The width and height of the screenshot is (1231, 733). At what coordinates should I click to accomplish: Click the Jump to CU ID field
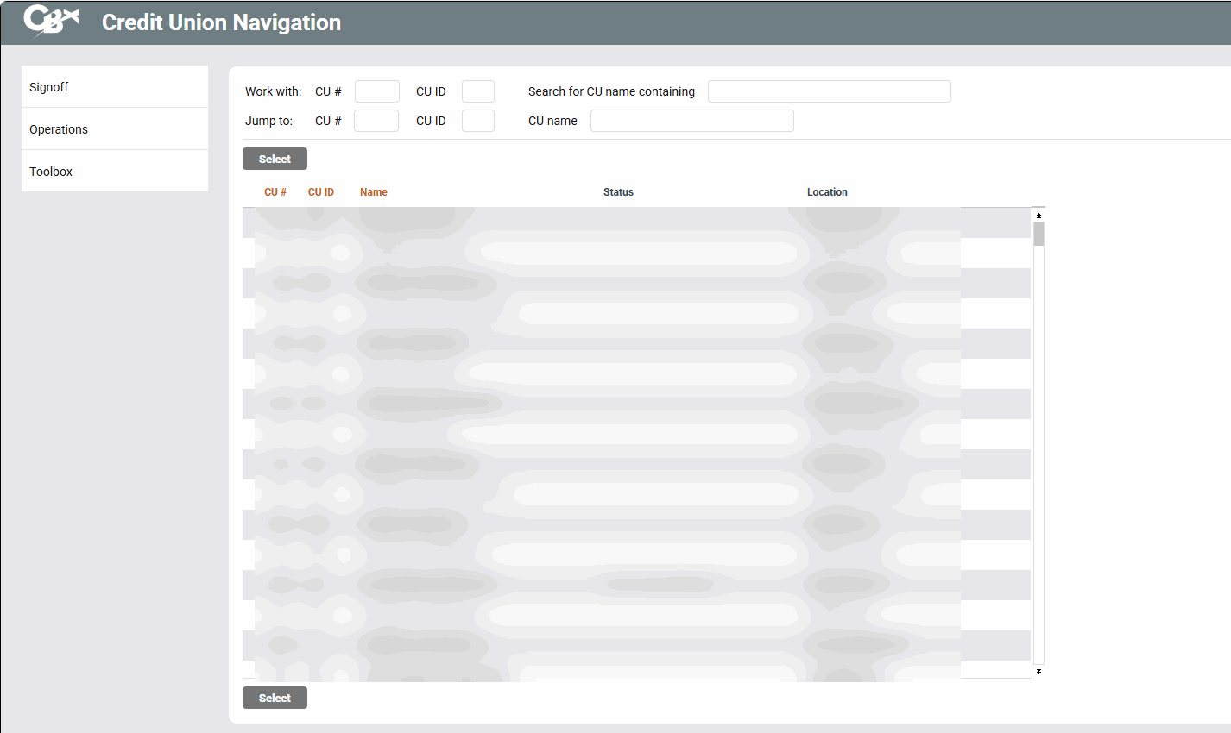(478, 121)
